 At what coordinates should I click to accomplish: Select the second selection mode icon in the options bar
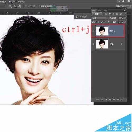15,6
